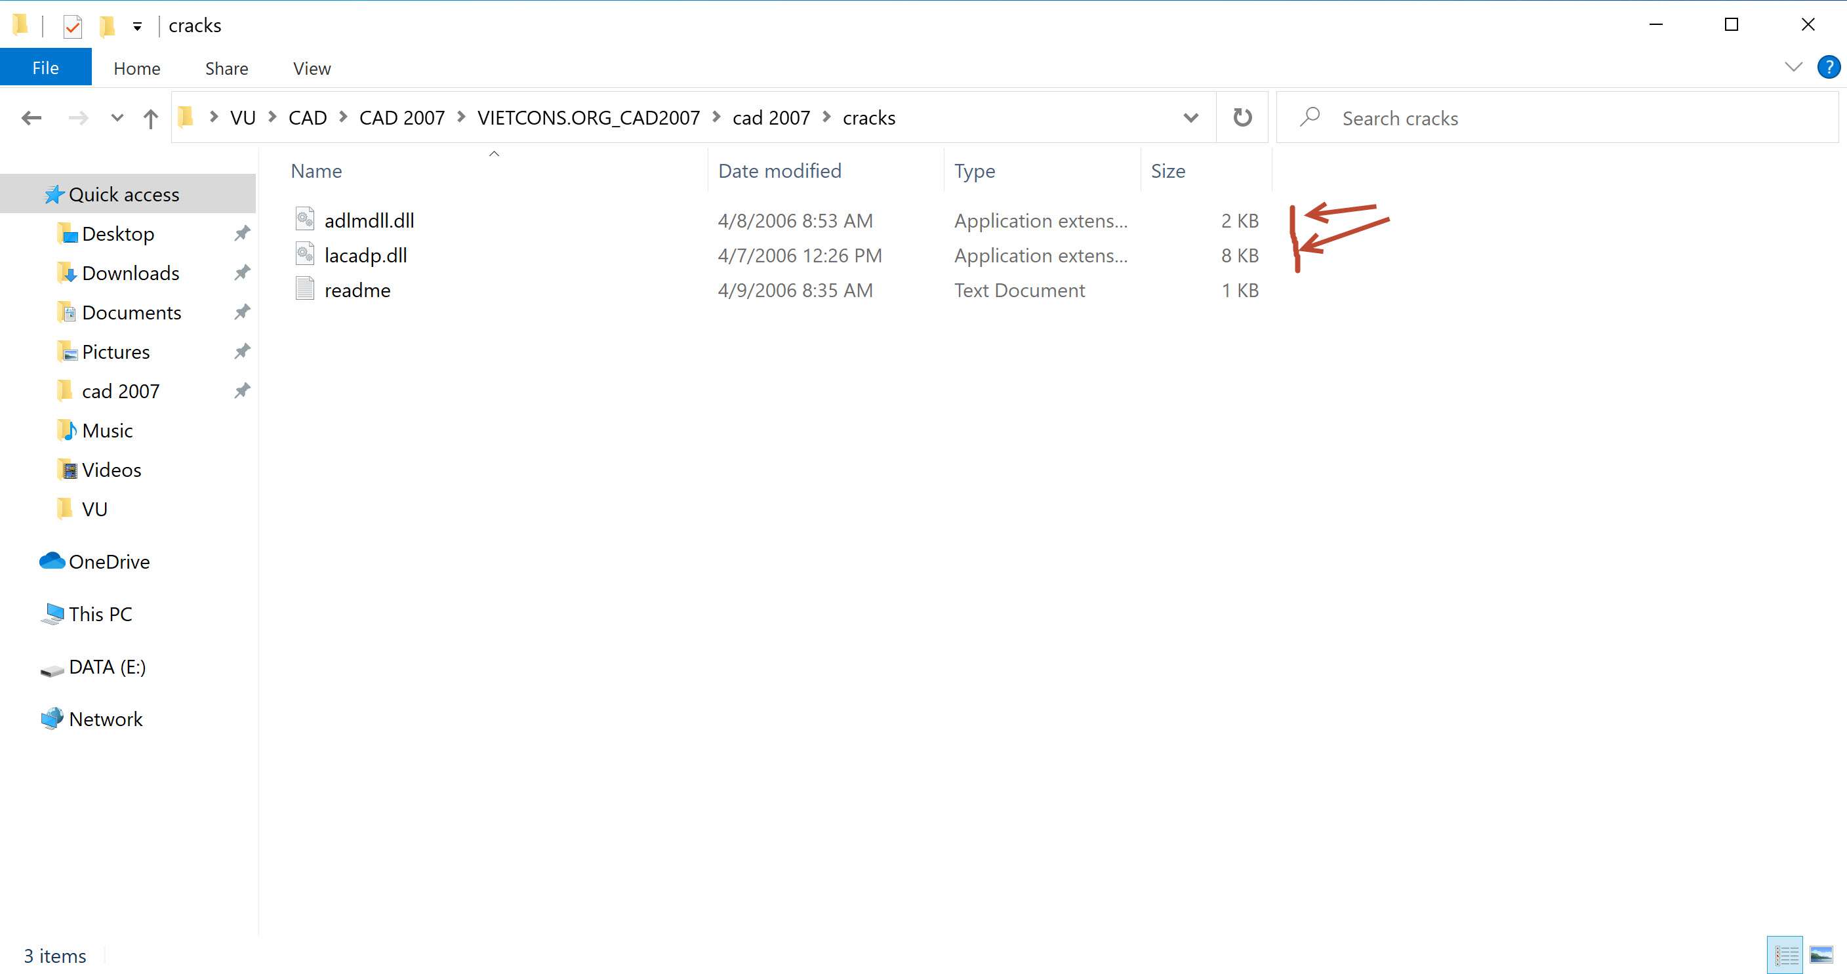Expand the ribbon using the chevron
Viewport: 1847px width, 974px height.
coord(1793,68)
